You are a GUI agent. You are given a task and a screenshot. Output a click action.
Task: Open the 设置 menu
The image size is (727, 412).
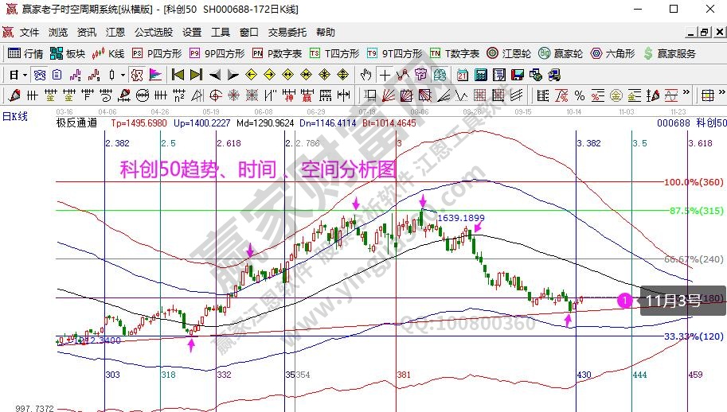tap(191, 33)
